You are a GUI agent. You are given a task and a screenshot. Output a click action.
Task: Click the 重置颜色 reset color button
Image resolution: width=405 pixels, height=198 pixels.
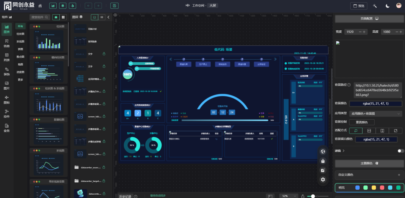[361, 122]
